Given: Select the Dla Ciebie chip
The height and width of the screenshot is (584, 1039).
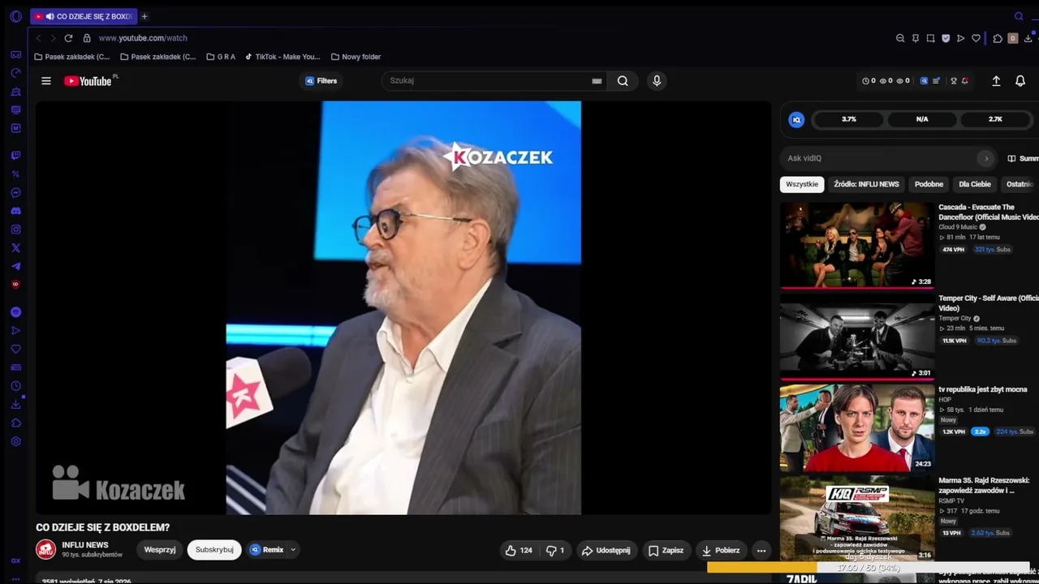Looking at the screenshot, I should [975, 184].
